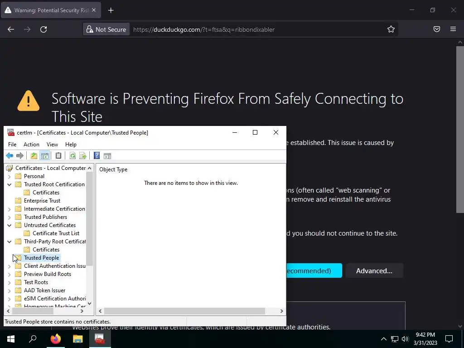
Task: Click the Advanced… button in Firefox
Action: (374, 271)
